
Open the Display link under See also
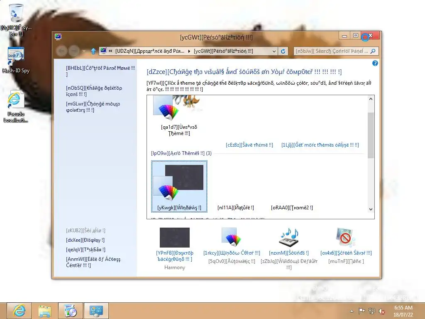(x=85, y=240)
